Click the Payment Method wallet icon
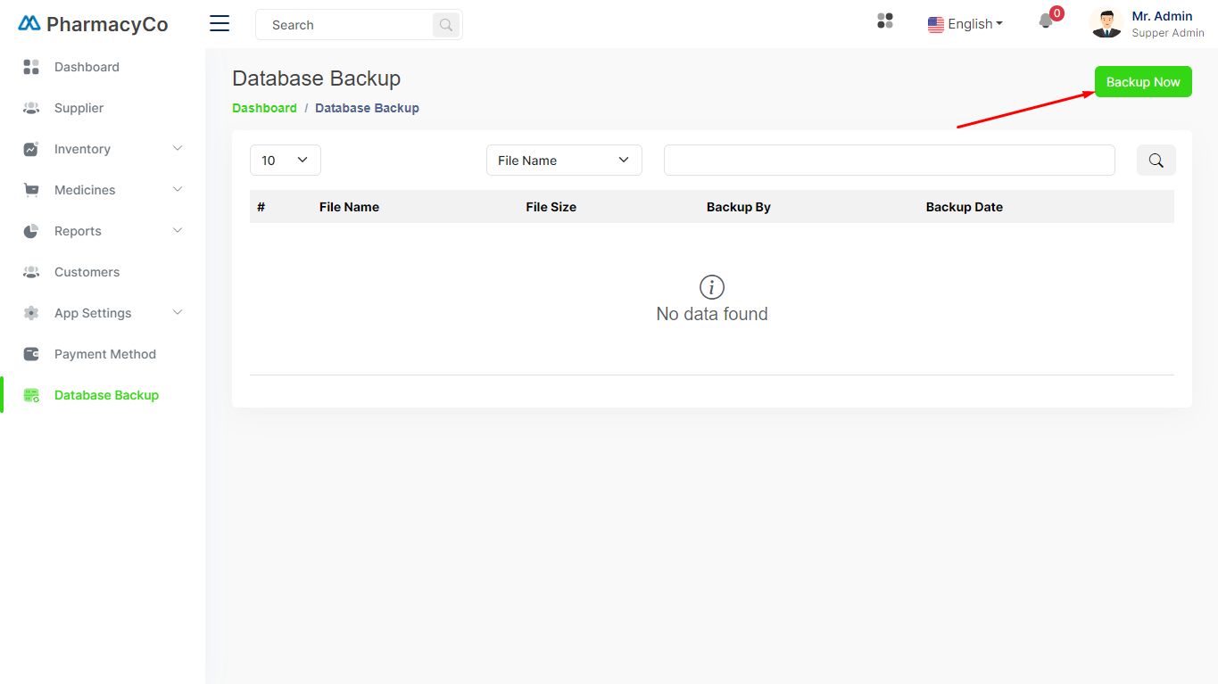Screen dimensions: 1218x684 (x=31, y=354)
